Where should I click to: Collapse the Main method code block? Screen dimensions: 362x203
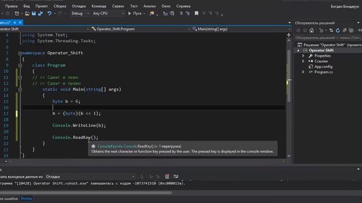click(20, 89)
